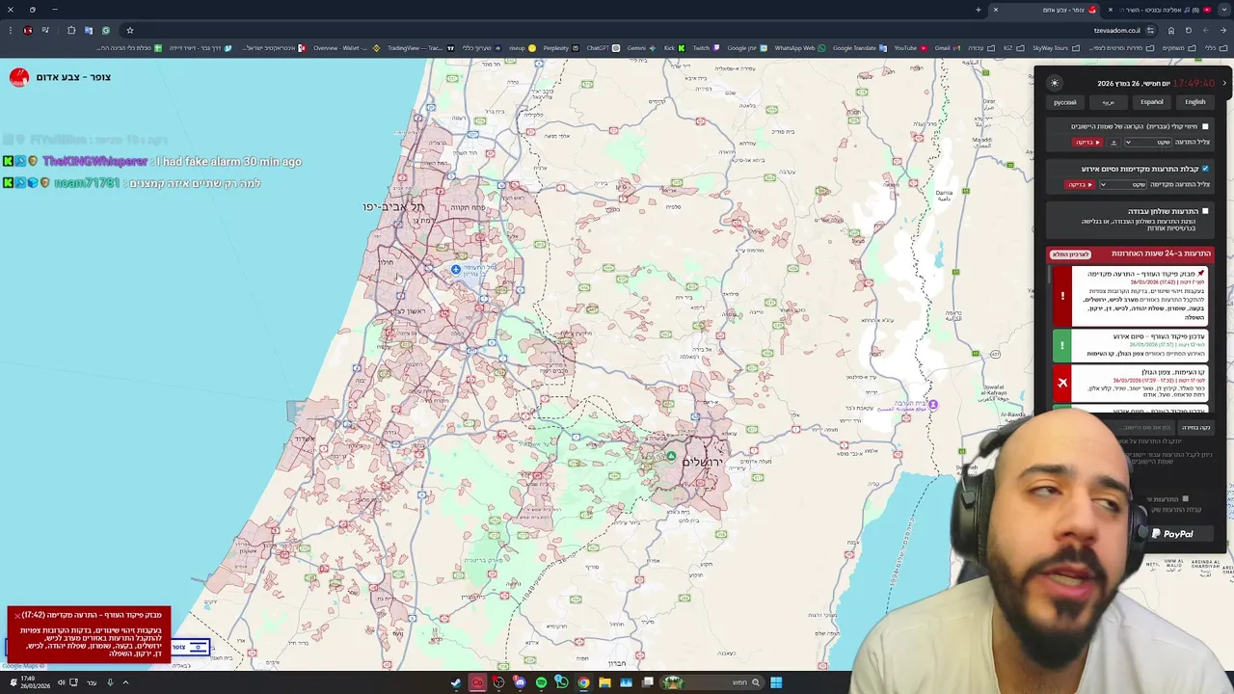The width and height of the screenshot is (1234, 694).
Task: Open Discord from the taskbar
Action: pyautogui.click(x=520, y=682)
